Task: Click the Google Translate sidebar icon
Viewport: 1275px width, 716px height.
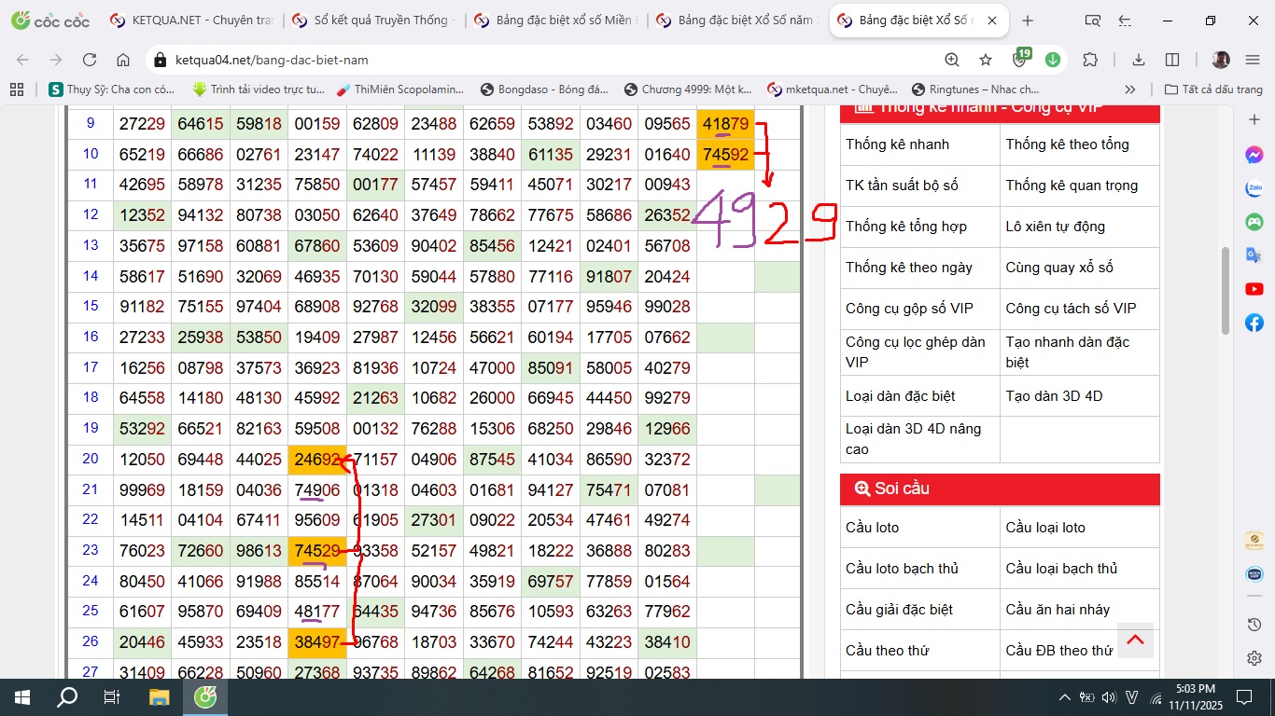Action: click(x=1254, y=255)
